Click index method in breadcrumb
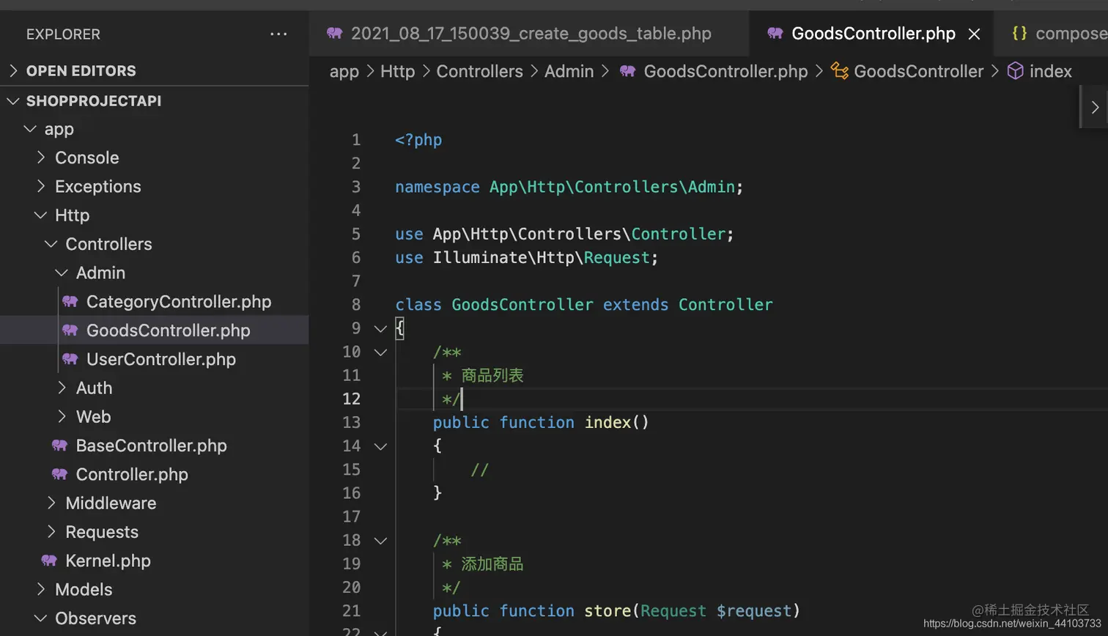 click(1051, 71)
